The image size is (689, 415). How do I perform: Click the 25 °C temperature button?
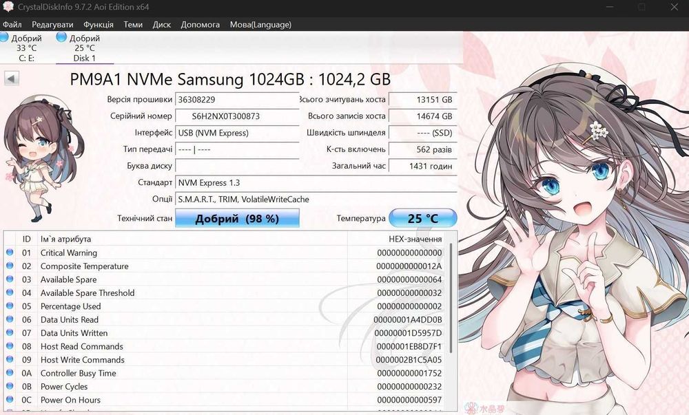[423, 218]
